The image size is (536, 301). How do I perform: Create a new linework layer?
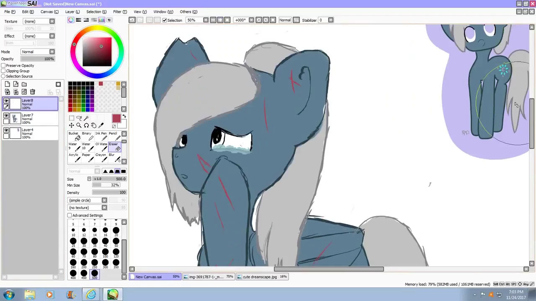[x=16, y=84]
